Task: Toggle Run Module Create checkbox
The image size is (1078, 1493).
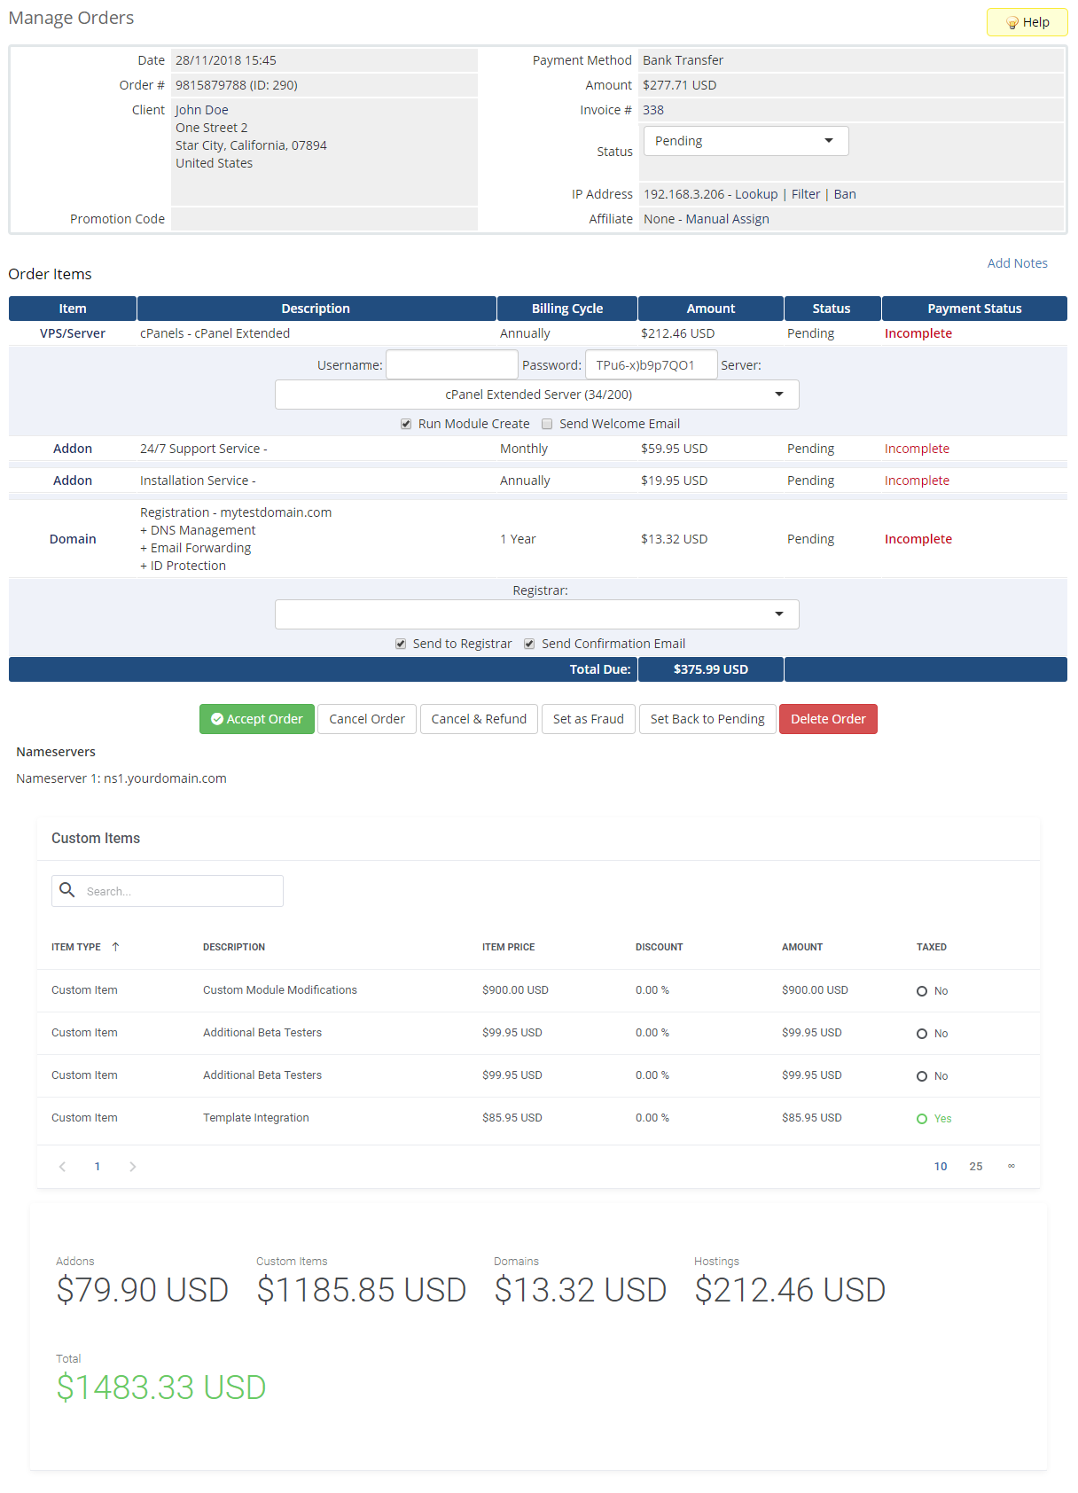Action: tap(406, 424)
